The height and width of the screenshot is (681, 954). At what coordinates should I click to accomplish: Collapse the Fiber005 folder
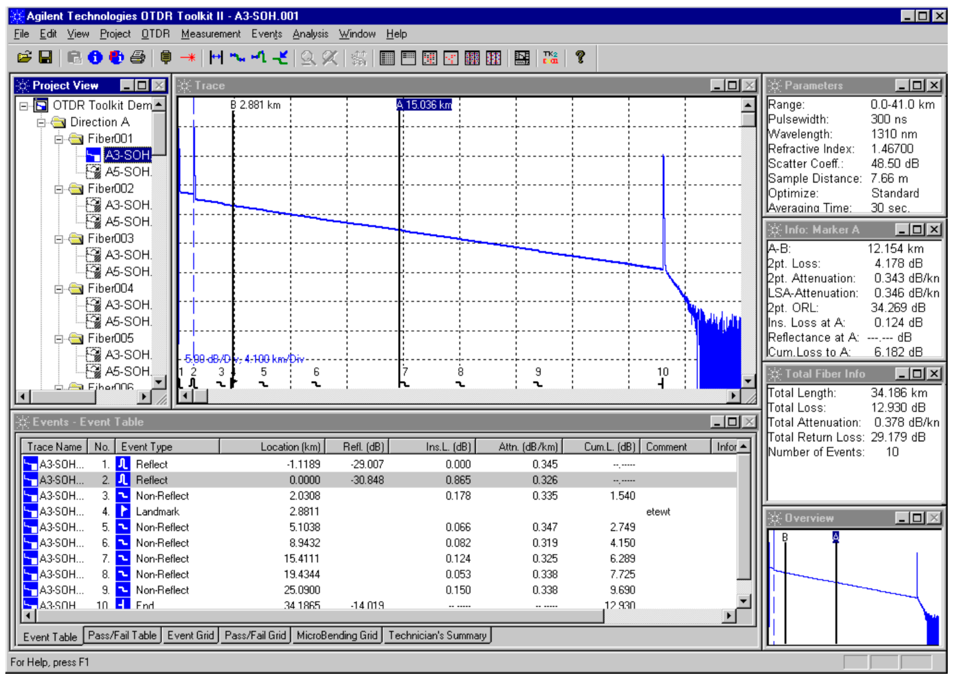pos(59,339)
